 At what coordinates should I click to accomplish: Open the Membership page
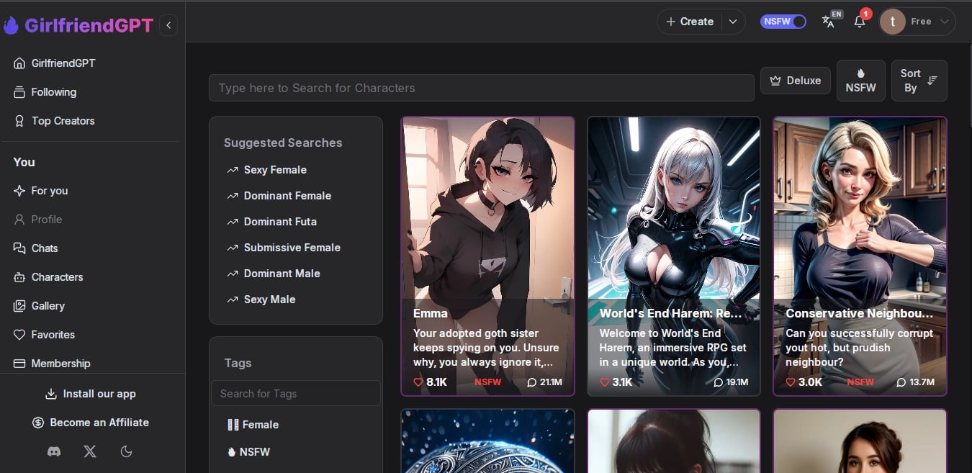53,364
